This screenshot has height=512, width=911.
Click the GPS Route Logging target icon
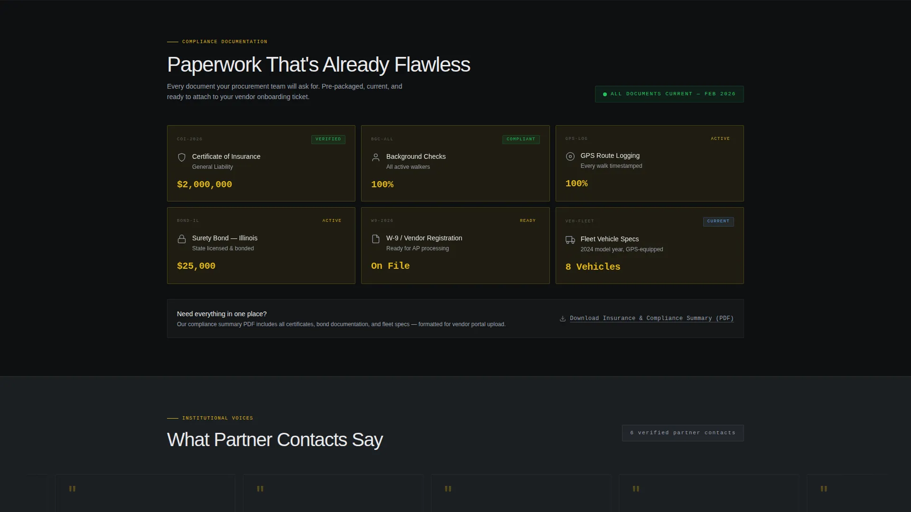click(x=570, y=156)
